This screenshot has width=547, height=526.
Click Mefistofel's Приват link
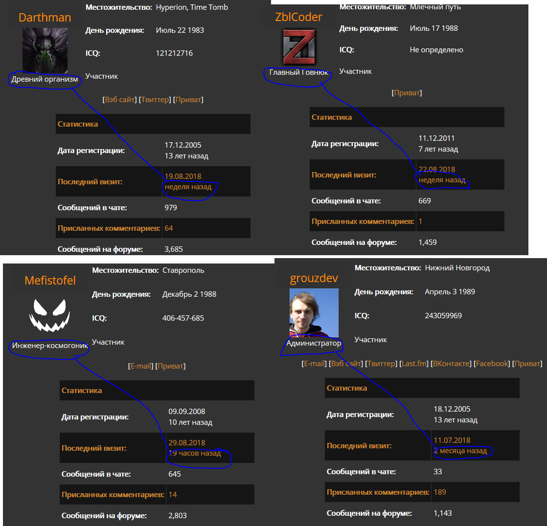[170, 366]
